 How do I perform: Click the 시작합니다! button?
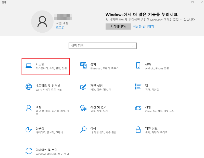[118, 27]
